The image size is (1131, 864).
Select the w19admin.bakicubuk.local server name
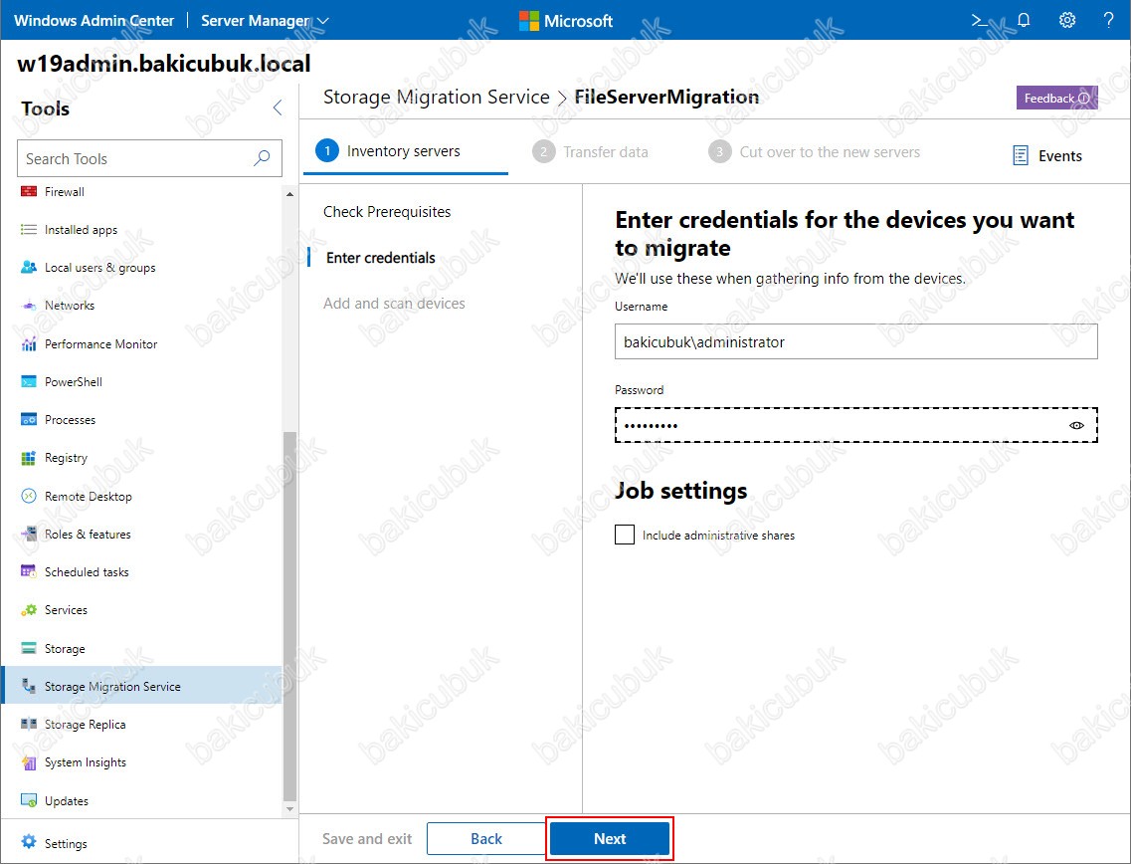click(164, 64)
